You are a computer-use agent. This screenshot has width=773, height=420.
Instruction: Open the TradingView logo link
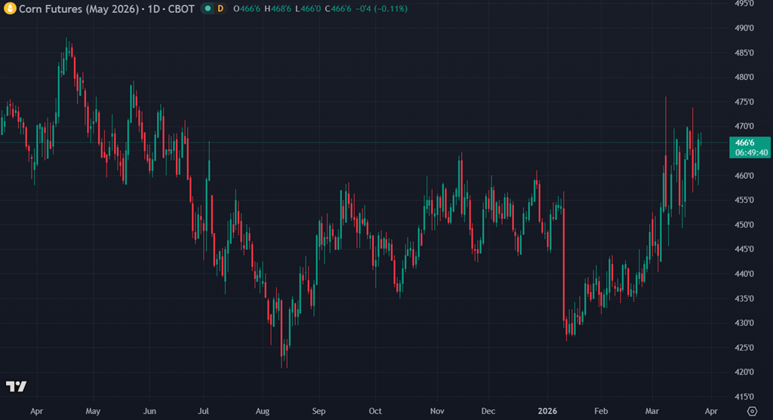(16, 386)
